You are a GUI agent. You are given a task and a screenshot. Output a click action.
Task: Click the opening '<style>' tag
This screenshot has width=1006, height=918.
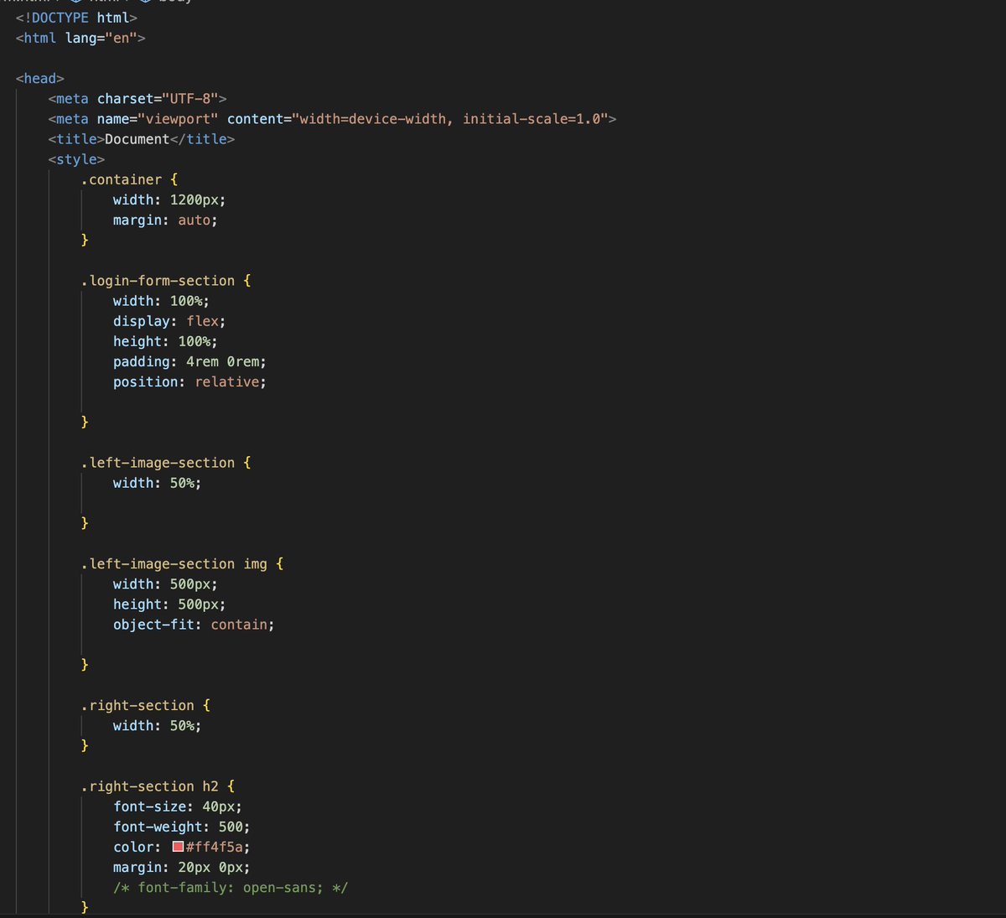[76, 159]
